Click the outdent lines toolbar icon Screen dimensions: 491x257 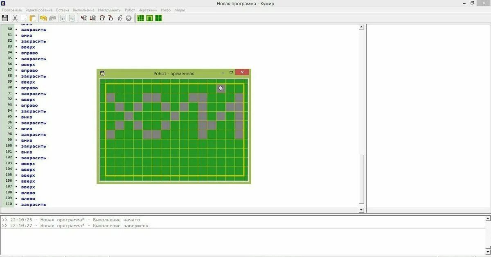coord(72,18)
